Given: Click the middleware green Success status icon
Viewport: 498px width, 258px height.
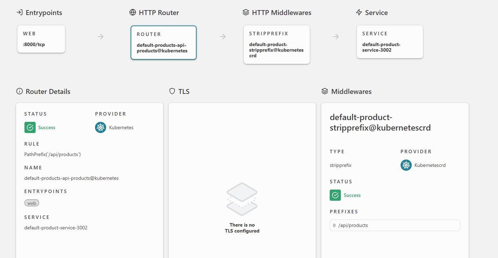Looking at the screenshot, I should [335, 195].
